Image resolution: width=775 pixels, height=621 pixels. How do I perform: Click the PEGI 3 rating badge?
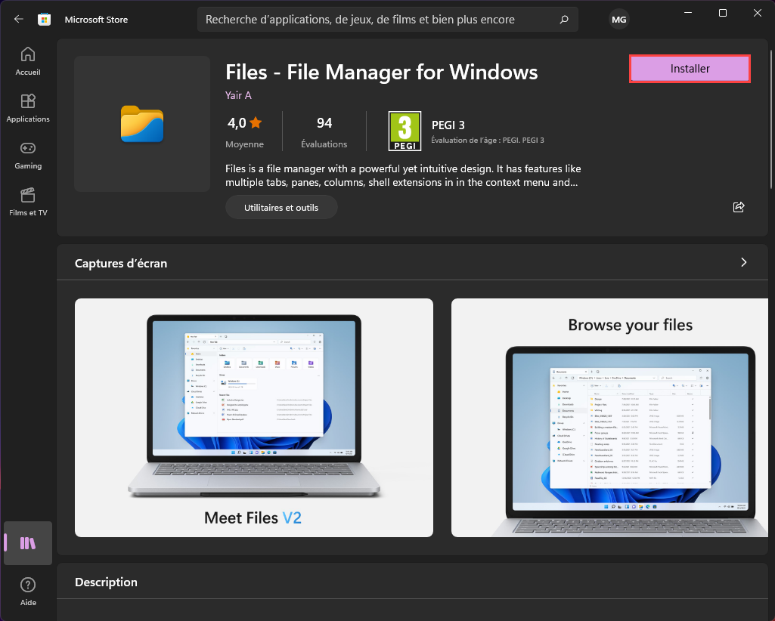pos(405,131)
